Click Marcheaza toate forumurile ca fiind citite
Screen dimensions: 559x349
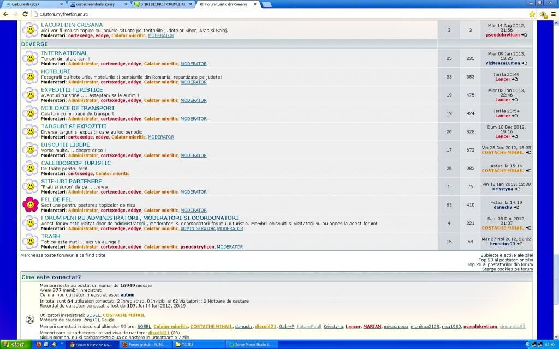(63, 255)
